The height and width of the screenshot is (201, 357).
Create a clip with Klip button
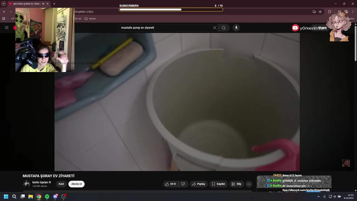point(237,184)
